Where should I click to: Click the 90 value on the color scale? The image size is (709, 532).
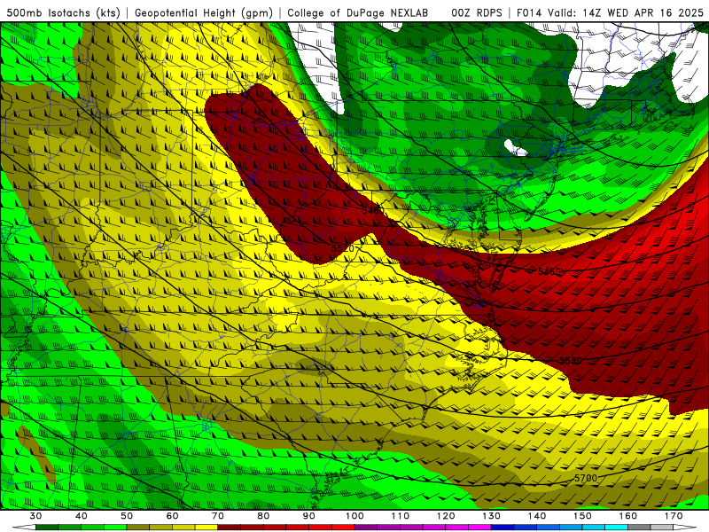[309, 516]
